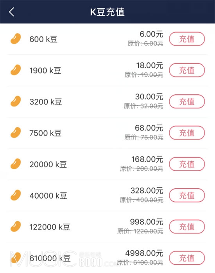Screen dimensions: 215x273
Task: Recharge 20000 k豆 for 168.00元
Action: [187, 164]
